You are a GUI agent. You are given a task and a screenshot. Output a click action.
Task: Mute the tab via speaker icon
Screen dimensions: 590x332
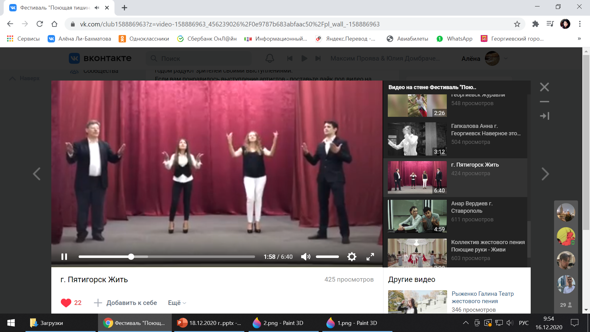click(x=97, y=8)
